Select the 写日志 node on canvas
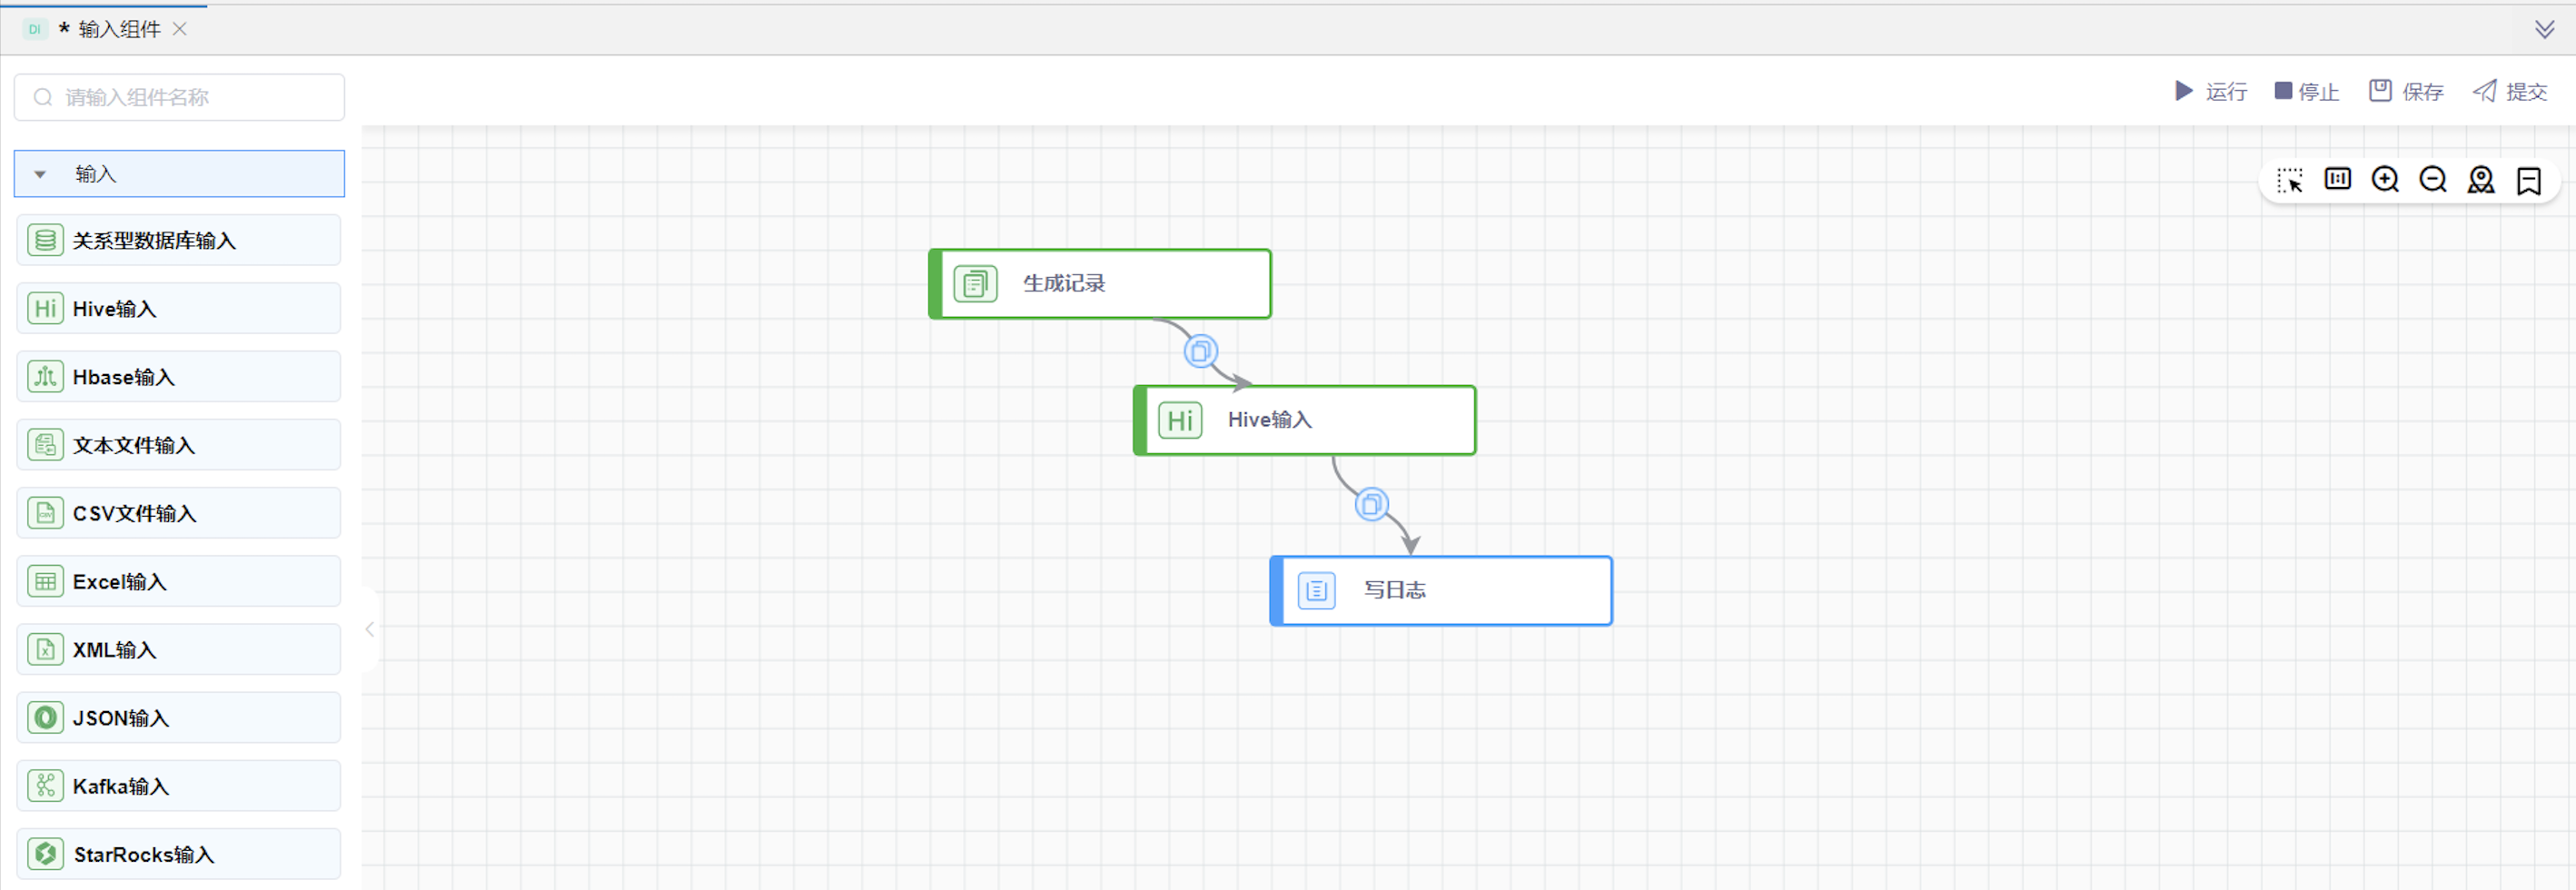This screenshot has width=2576, height=890. point(1440,591)
